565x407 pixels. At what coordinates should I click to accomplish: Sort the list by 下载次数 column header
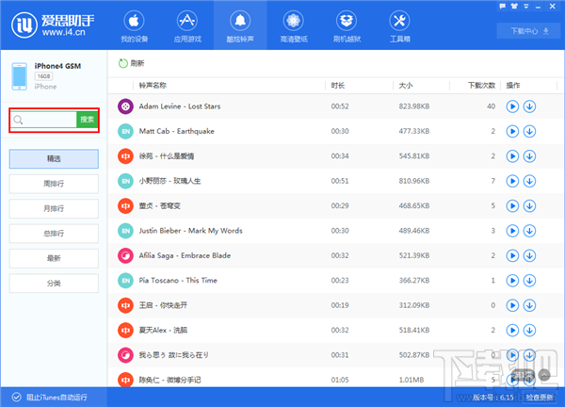point(480,85)
